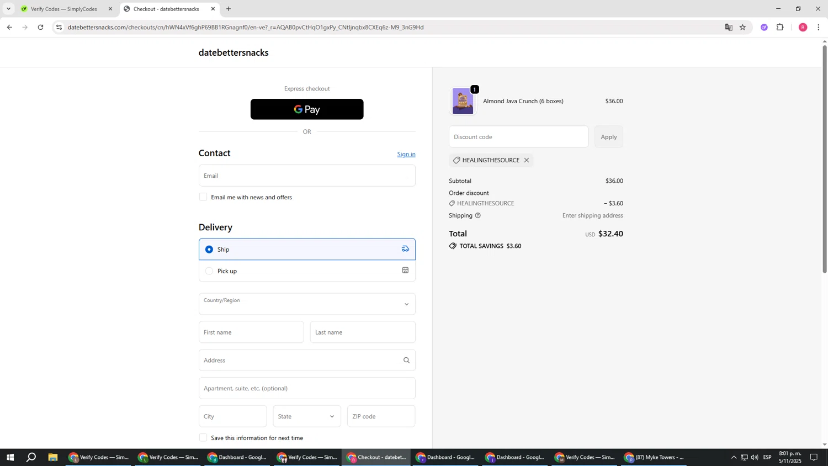Screen dimensions: 828x466
Task: Open Windows taskbar search
Action: [31, 457]
